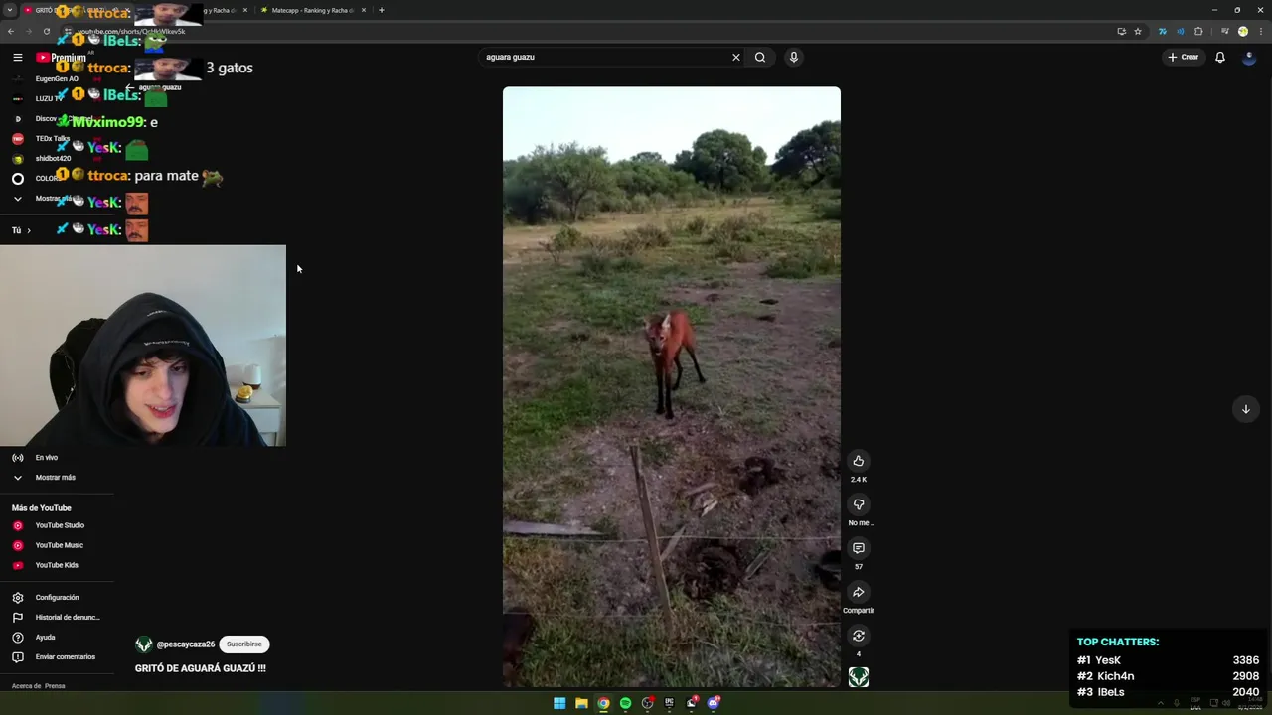Clear the search box with the X
Screen dimensions: 1272x715
[x=736, y=57]
